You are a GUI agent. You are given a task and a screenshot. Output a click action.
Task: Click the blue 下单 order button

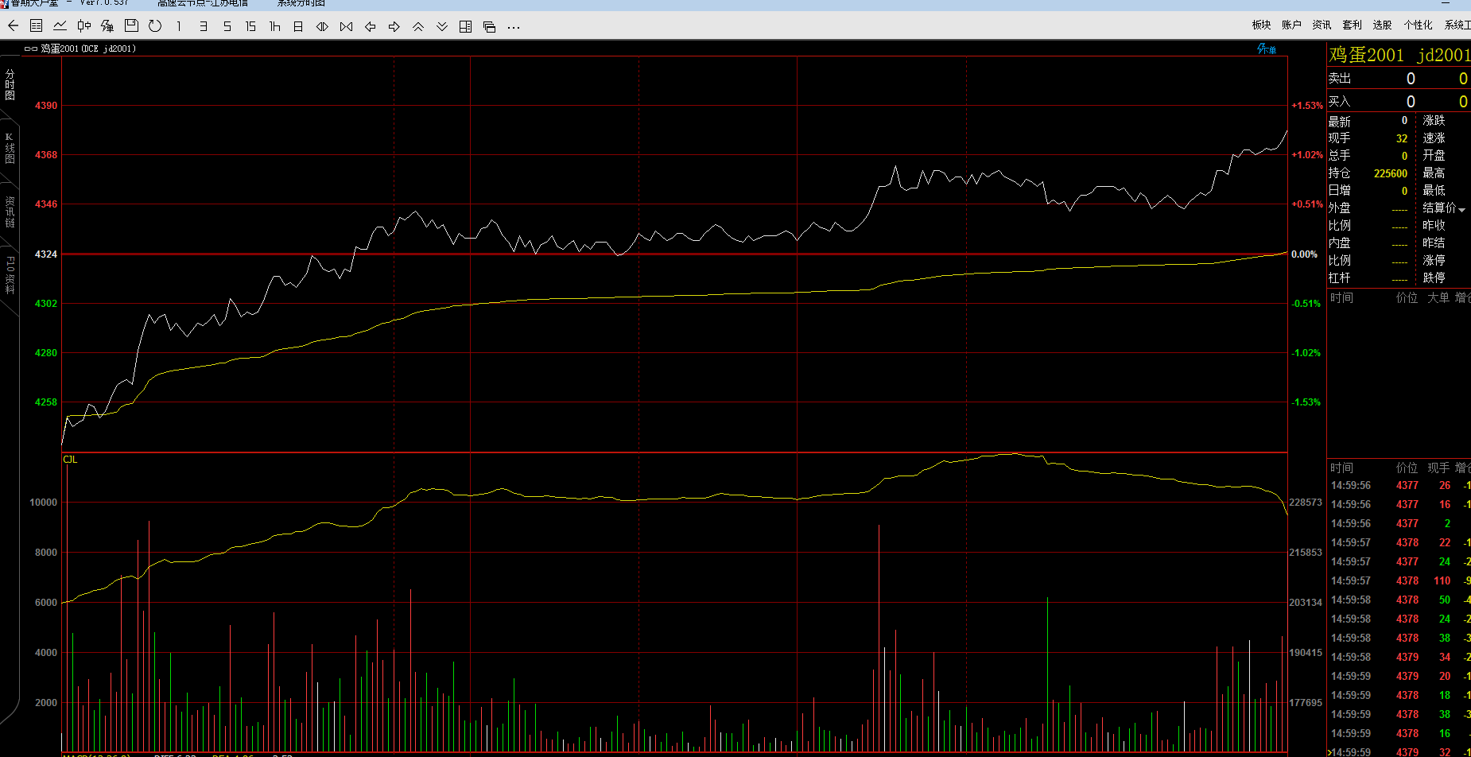[x=1267, y=49]
